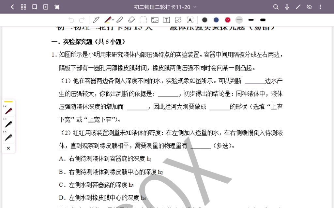Select the shape recognition tool
Viewport: 334px width, 208px height.
178,20
